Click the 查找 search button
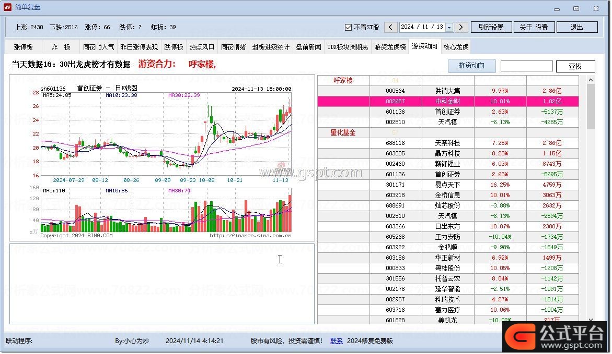 (575, 66)
